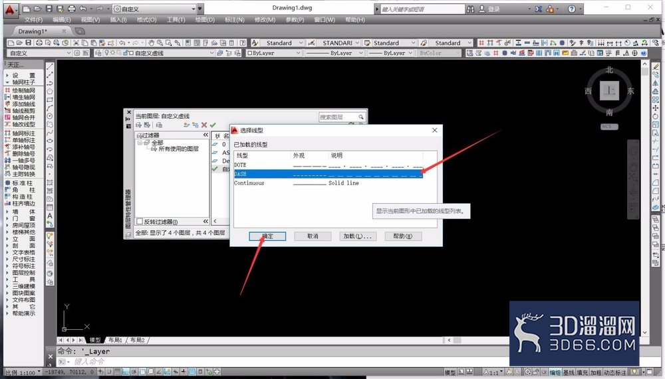Select the Pan hand tool
665x379 pixels.
[151, 42]
